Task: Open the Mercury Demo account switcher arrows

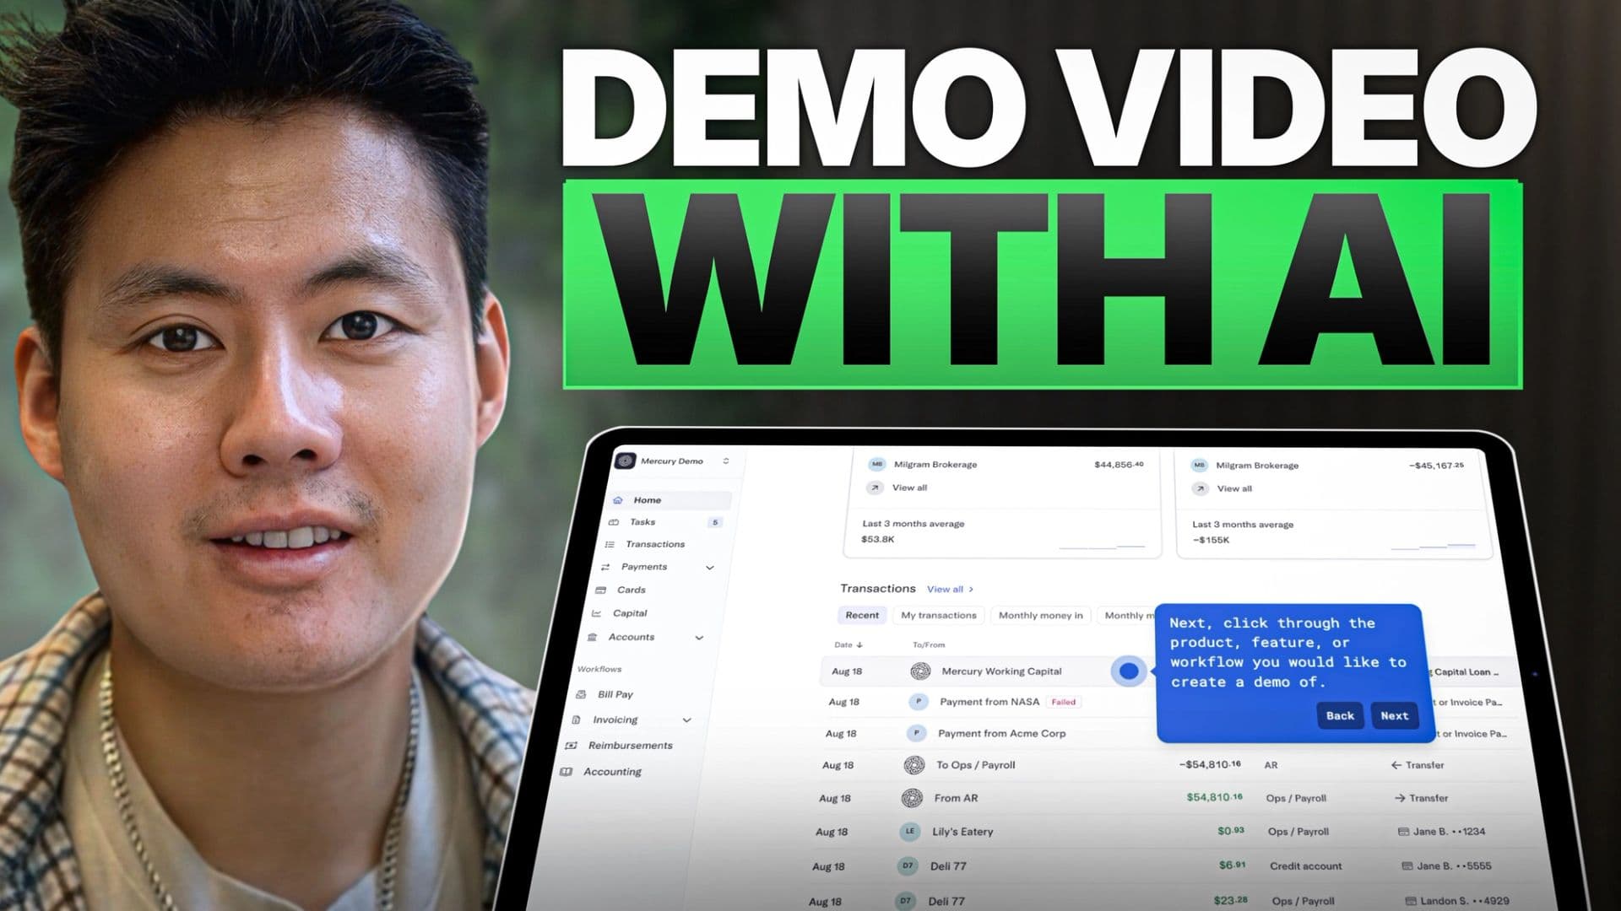Action: coord(726,461)
